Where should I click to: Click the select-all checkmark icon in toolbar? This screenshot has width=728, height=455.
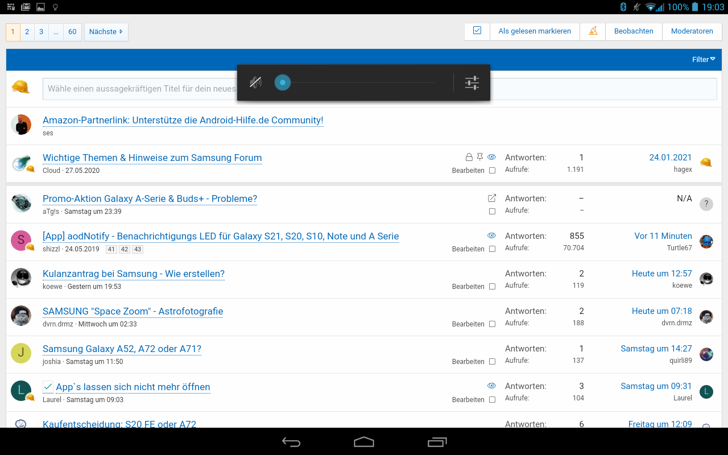click(x=477, y=31)
